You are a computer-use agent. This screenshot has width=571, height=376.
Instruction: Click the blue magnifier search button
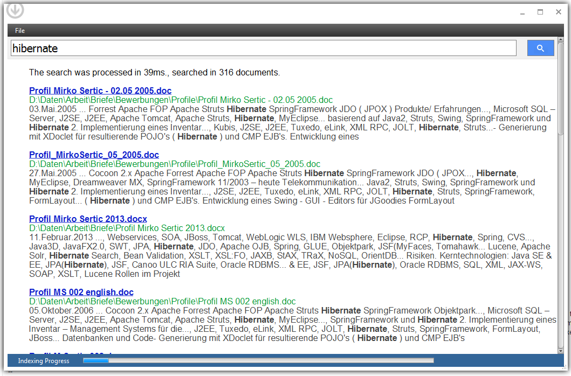pos(540,48)
